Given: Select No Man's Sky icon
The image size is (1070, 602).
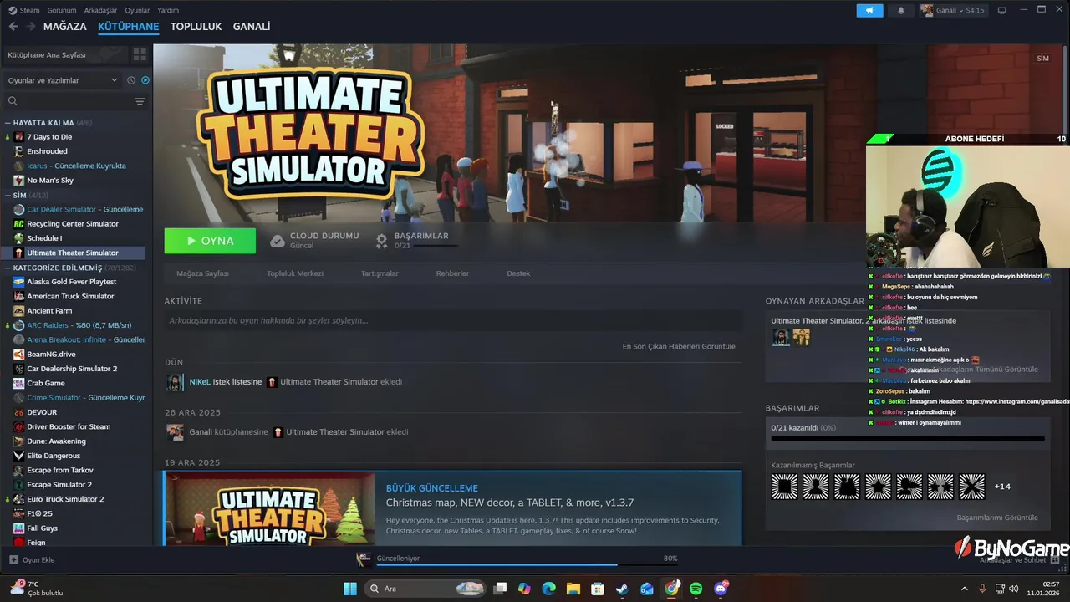Looking at the screenshot, I should click(x=18, y=180).
